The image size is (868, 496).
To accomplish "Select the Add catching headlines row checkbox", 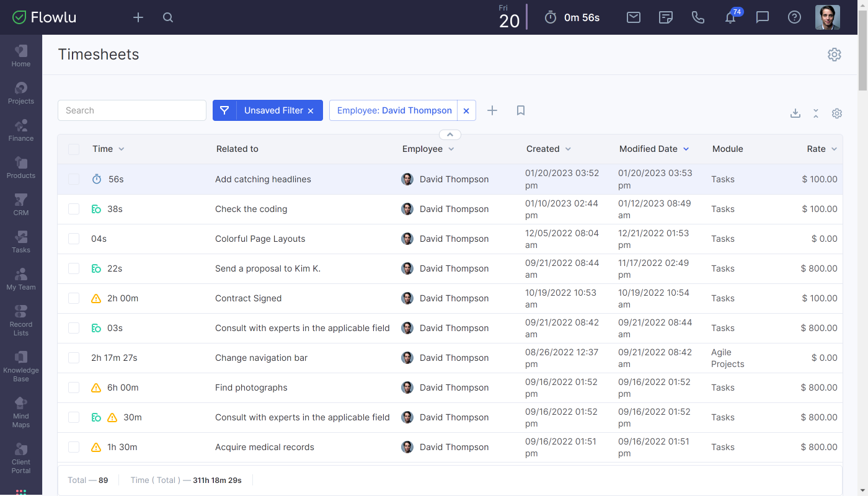I will click(74, 179).
